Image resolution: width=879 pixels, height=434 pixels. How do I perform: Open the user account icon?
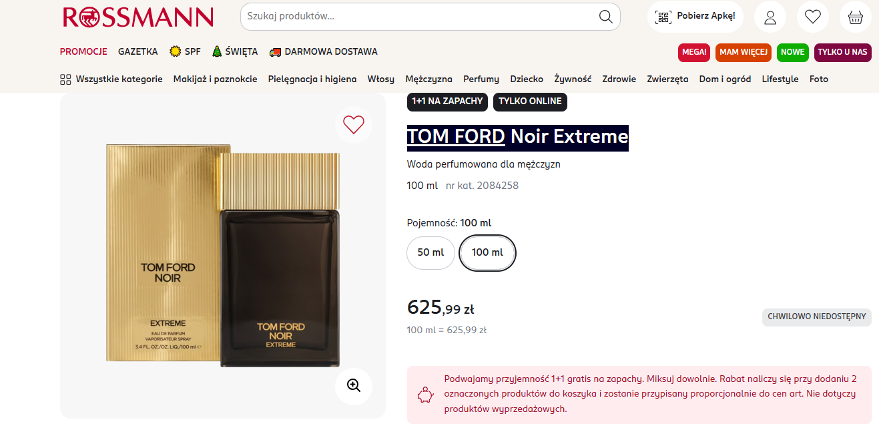[x=770, y=17]
